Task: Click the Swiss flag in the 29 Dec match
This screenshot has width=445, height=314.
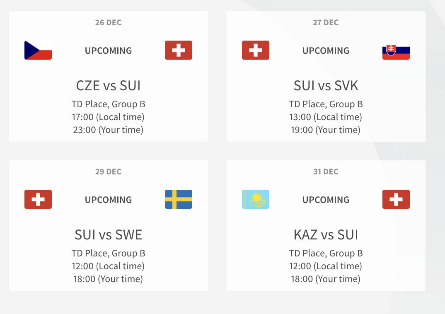Action: pyautogui.click(x=38, y=199)
